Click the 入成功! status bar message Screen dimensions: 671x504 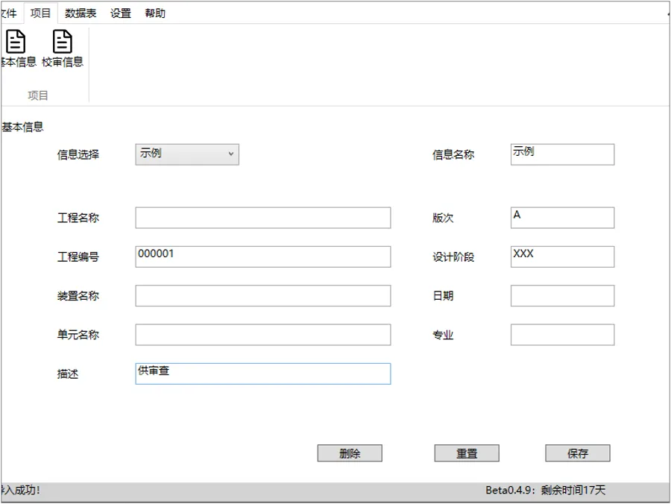click(x=20, y=490)
